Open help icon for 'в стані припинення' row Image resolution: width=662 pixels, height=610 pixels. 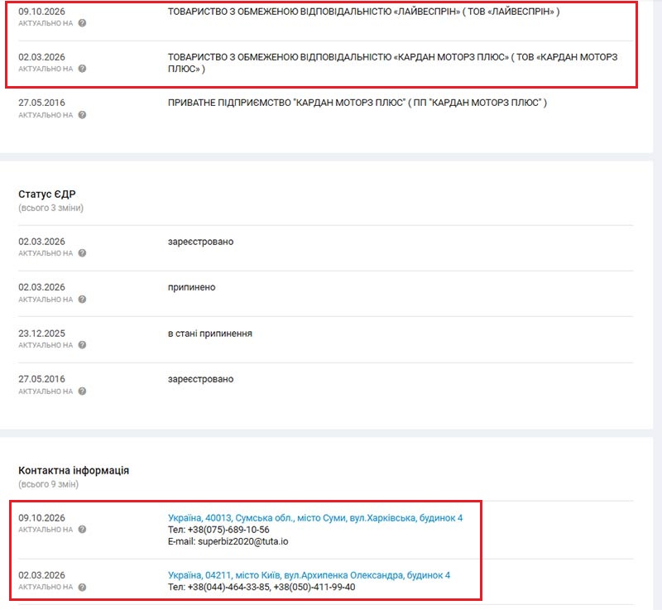point(82,345)
